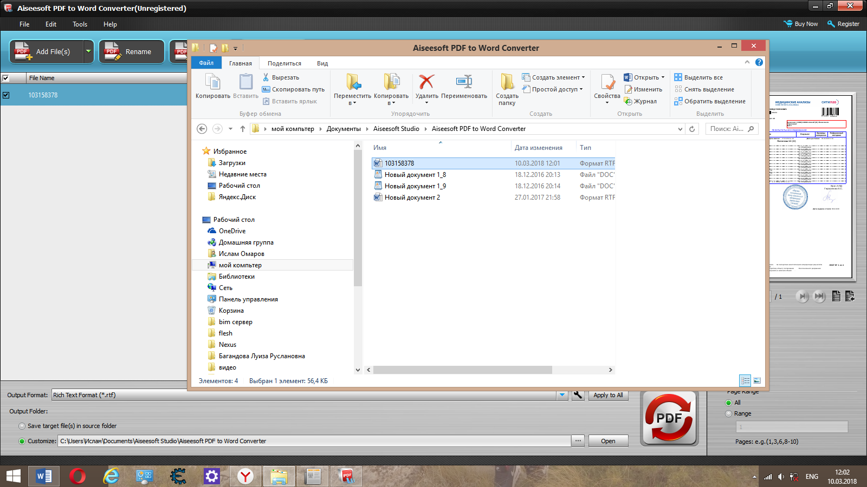Open Opera browser from taskbar
Viewport: 867px width, 487px height.
tap(77, 476)
